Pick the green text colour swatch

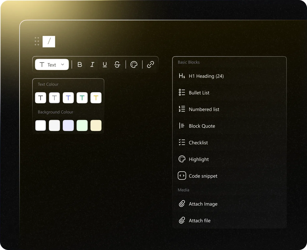tap(82, 98)
